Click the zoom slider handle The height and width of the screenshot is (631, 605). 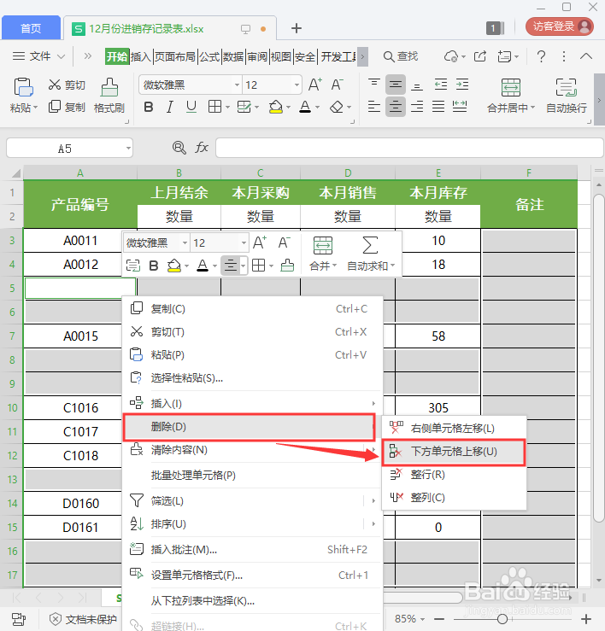[502, 619]
